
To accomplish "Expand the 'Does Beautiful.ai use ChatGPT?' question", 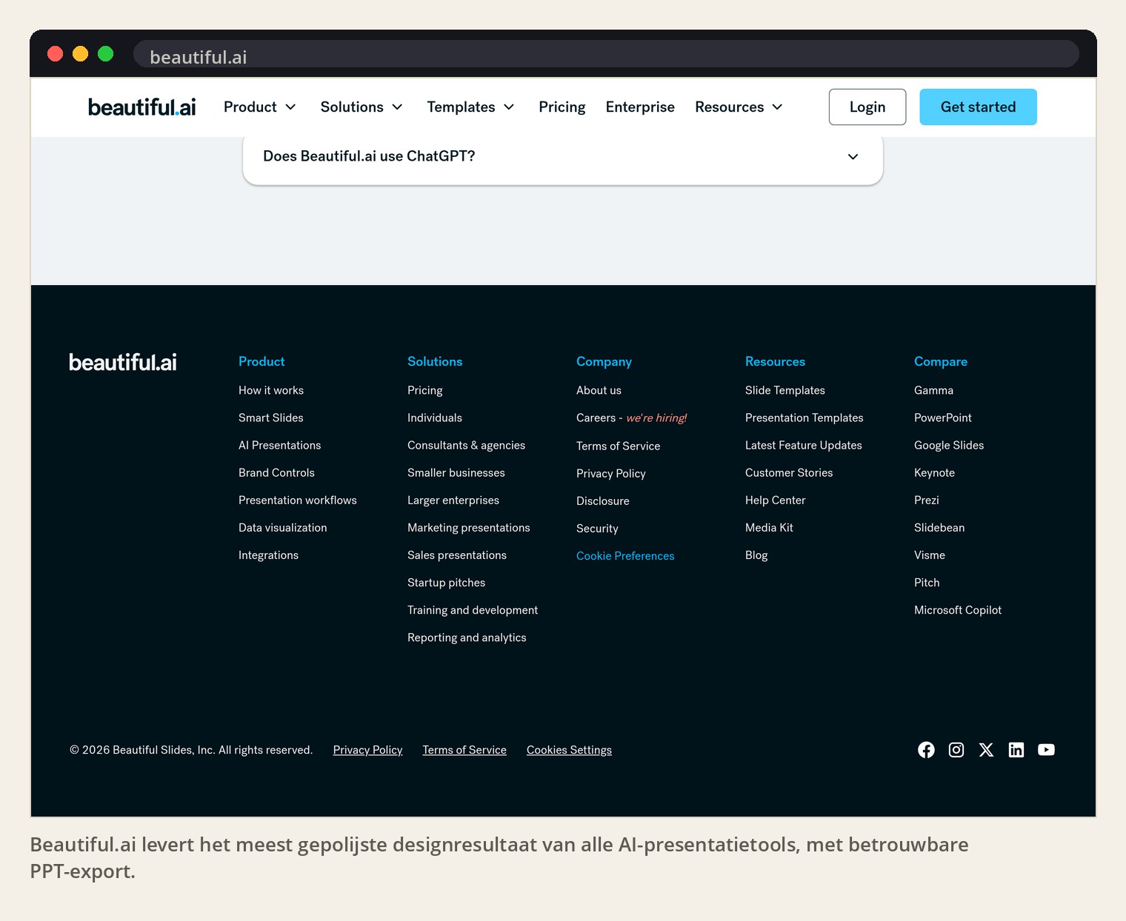I will 563,156.
